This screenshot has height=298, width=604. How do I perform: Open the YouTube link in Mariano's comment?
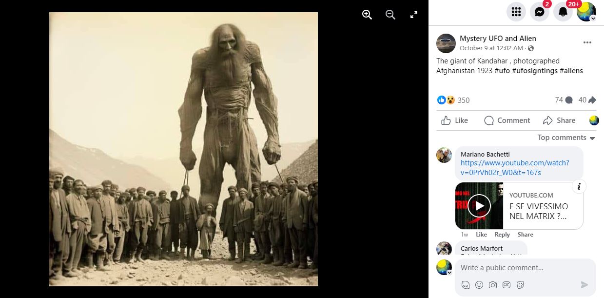point(514,167)
